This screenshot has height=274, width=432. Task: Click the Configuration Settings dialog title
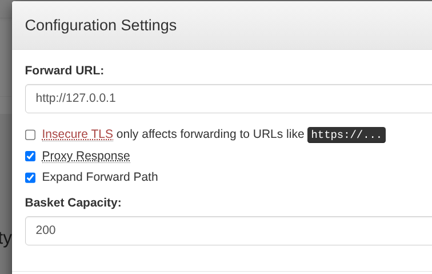tap(101, 25)
